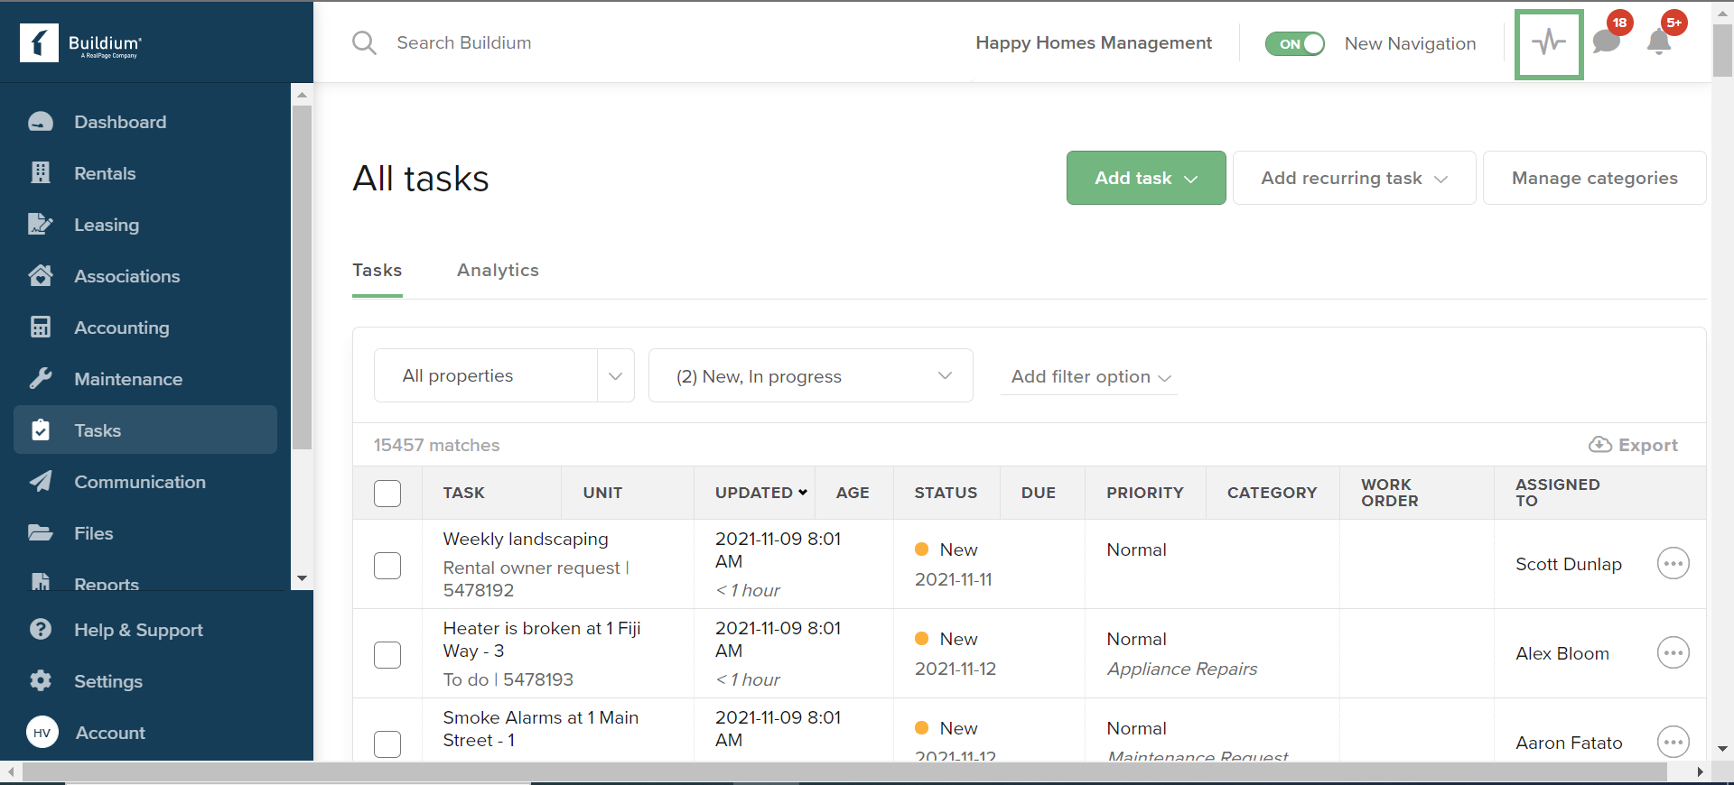Image resolution: width=1734 pixels, height=785 pixels.
Task: Open the All properties dropdown
Action: pos(504,375)
